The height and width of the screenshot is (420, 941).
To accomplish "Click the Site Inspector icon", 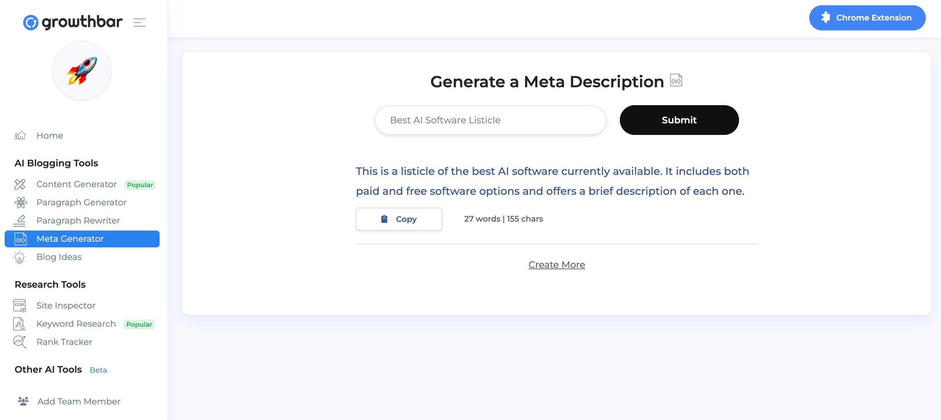I will click(x=20, y=306).
